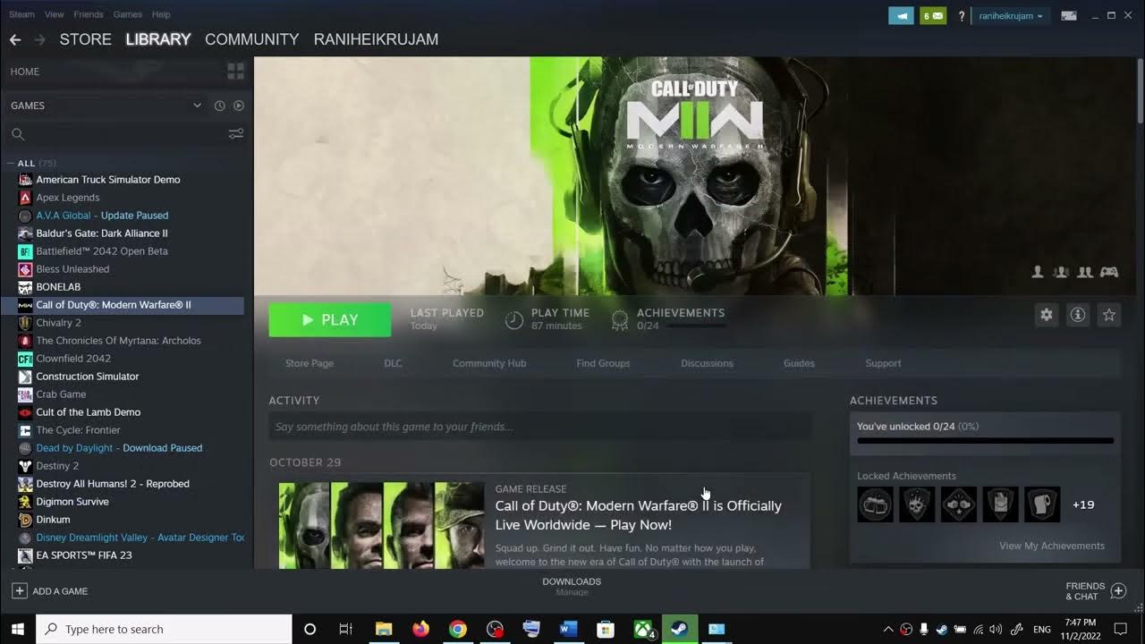Viewport: 1145px width, 644px height.
Task: Select BONELAB in the library list
Action: [x=58, y=287]
